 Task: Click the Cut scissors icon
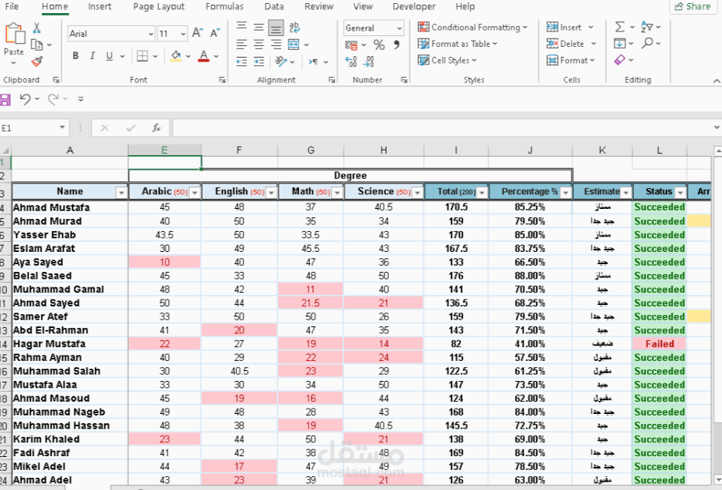(x=37, y=28)
